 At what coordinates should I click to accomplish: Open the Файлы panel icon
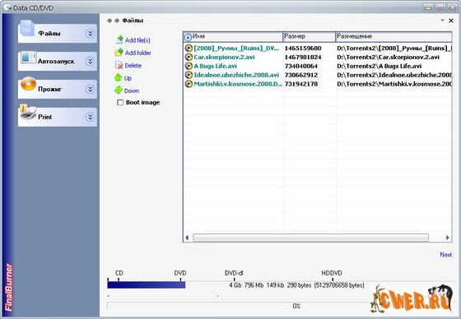27,29
